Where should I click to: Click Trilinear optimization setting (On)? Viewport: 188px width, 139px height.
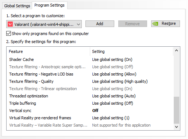[x=112, y=89]
